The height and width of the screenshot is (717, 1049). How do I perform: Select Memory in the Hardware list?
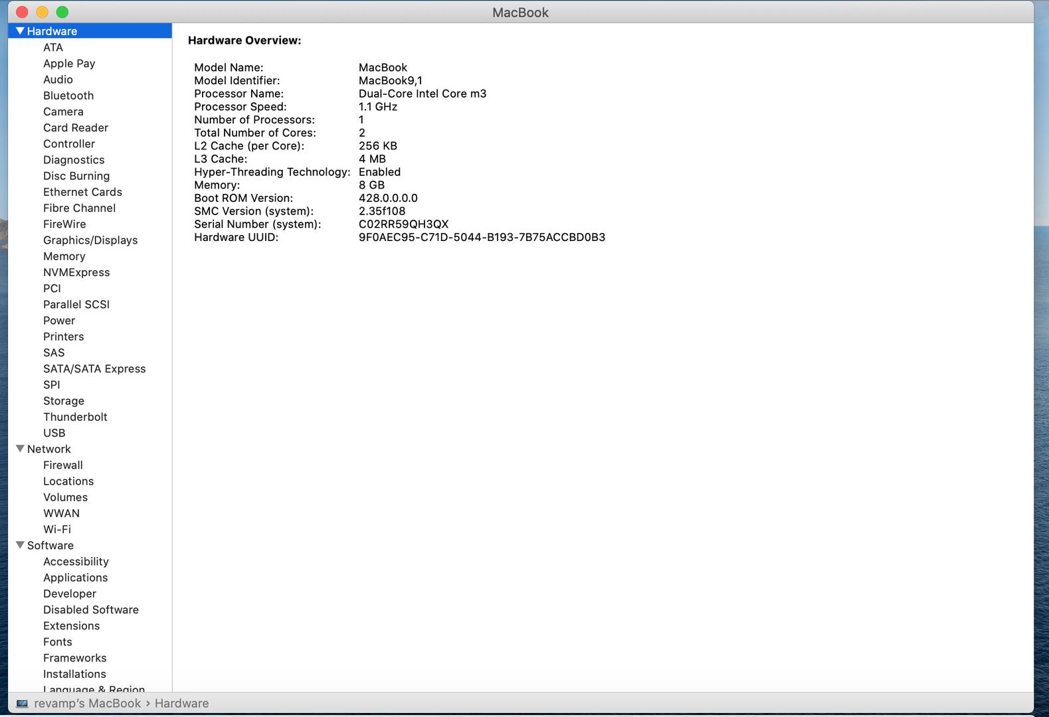coord(64,256)
